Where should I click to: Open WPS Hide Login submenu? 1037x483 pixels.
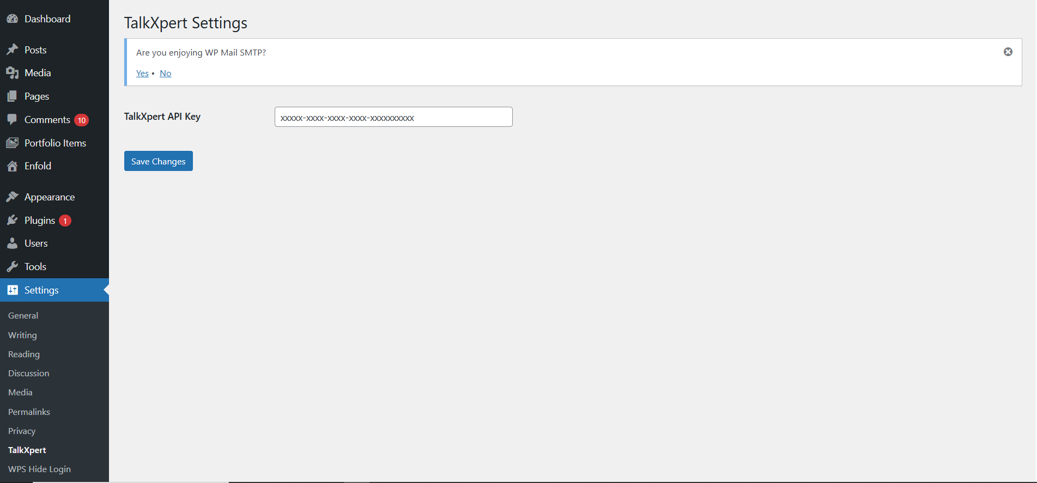tap(39, 469)
